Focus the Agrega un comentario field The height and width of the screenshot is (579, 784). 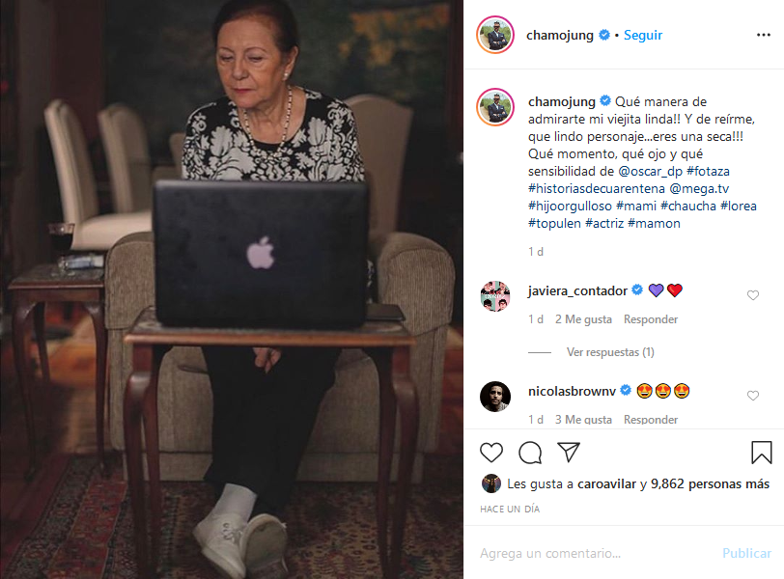coord(595,553)
